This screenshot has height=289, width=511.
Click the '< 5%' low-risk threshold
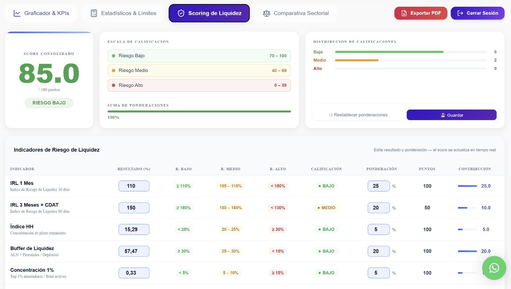(x=184, y=273)
